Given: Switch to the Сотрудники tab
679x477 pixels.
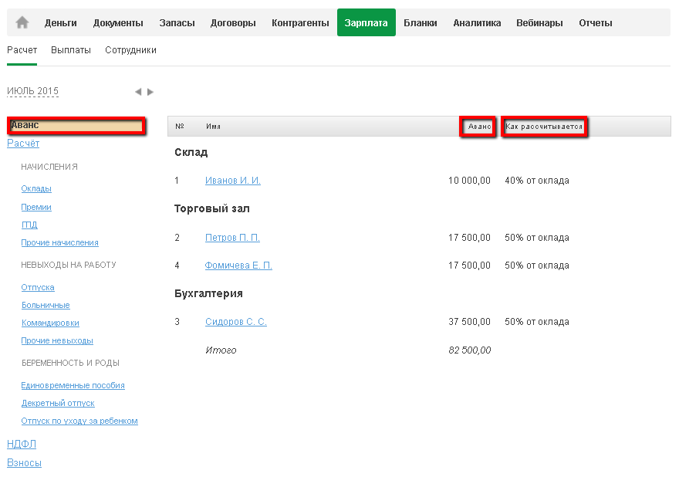Looking at the screenshot, I should pos(132,50).
